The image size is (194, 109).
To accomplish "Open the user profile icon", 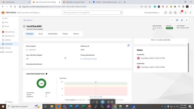I will coord(186,13).
